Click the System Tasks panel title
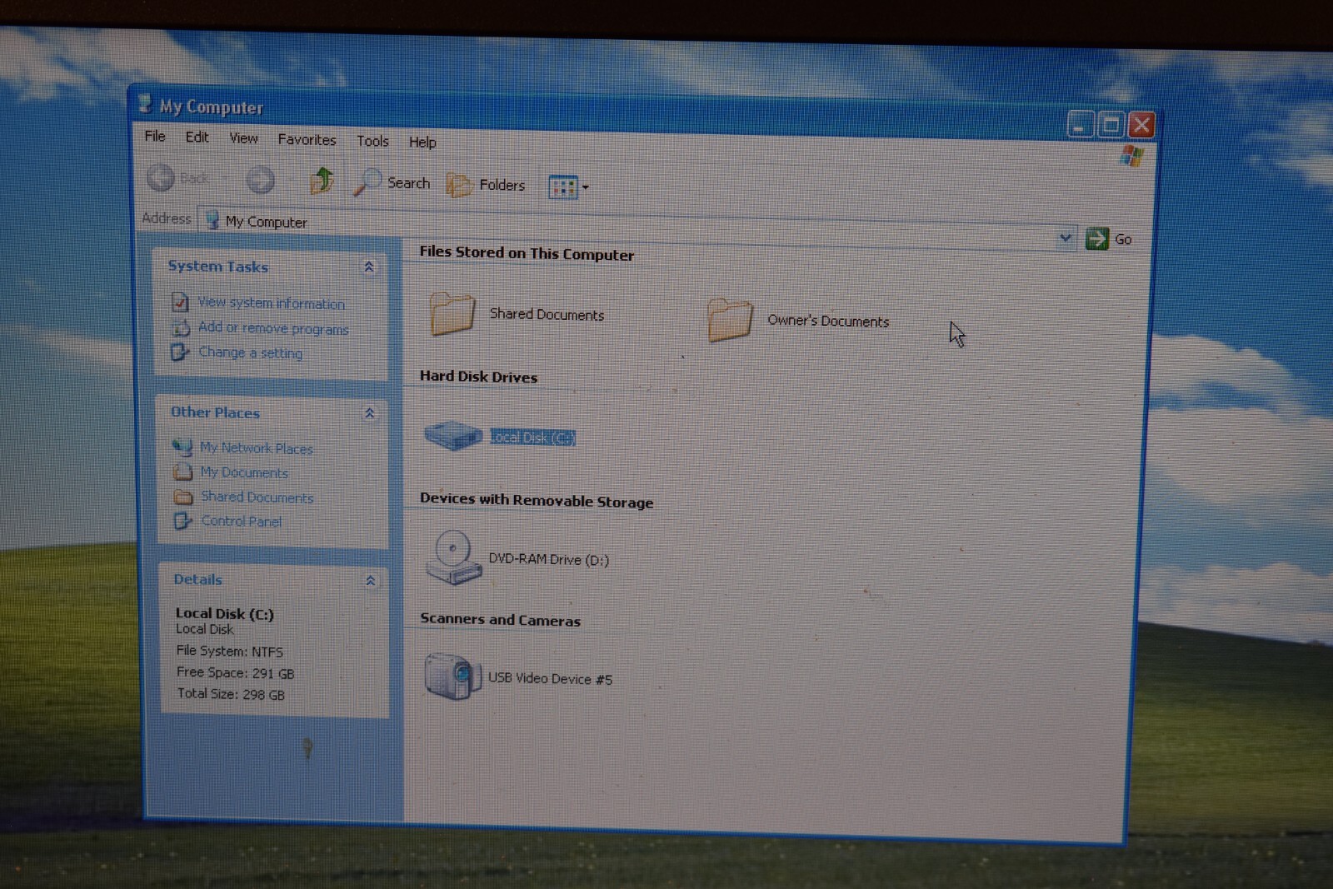 point(218,266)
